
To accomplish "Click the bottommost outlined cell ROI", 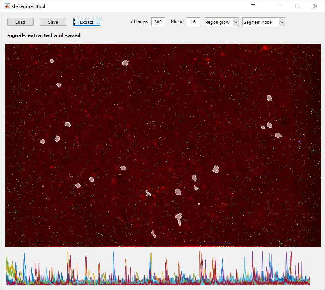I will [154, 234].
